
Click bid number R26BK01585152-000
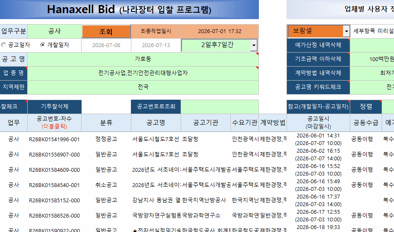pyautogui.click(x=54, y=201)
